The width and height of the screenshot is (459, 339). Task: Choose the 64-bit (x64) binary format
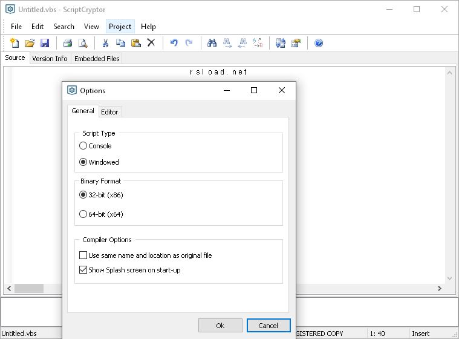pyautogui.click(x=83, y=214)
